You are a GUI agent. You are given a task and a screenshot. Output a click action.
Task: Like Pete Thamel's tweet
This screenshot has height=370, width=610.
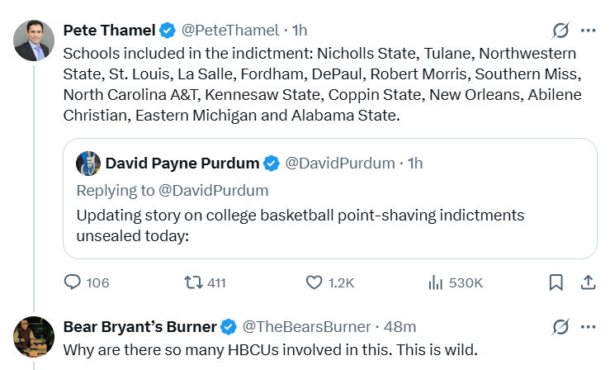(314, 282)
